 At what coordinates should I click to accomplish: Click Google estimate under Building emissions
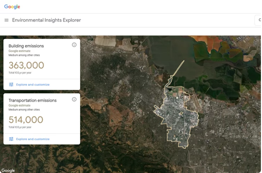point(19,51)
